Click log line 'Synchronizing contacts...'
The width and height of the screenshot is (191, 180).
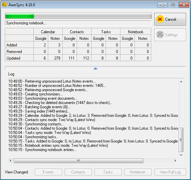[36, 124]
